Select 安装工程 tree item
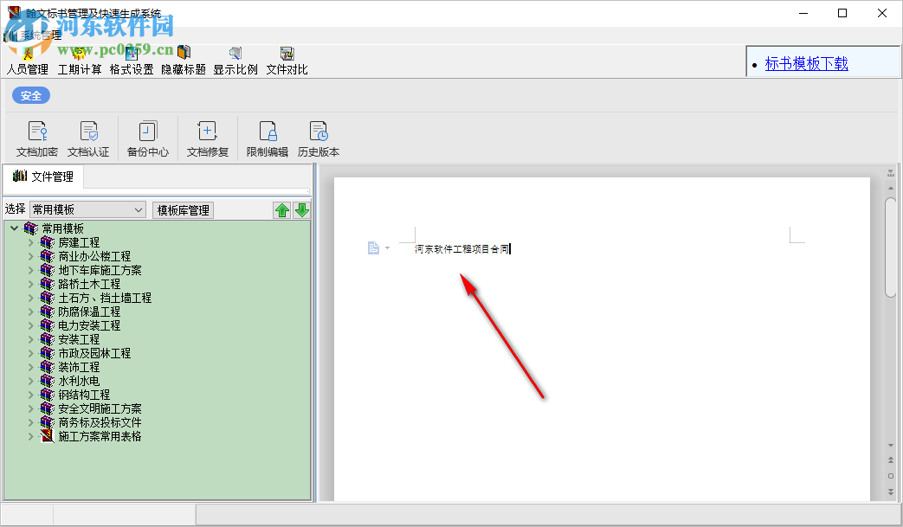 pyautogui.click(x=79, y=339)
